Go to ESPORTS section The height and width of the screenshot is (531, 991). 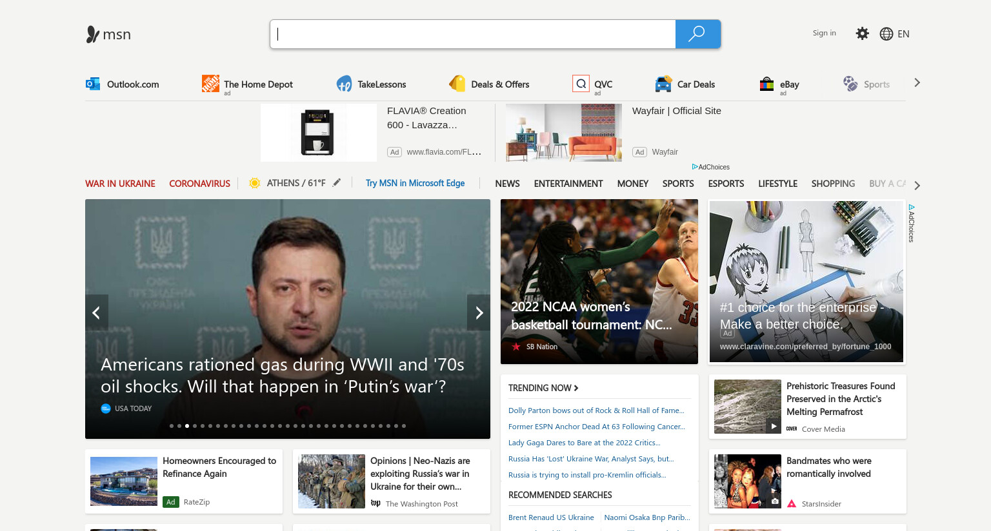point(726,184)
